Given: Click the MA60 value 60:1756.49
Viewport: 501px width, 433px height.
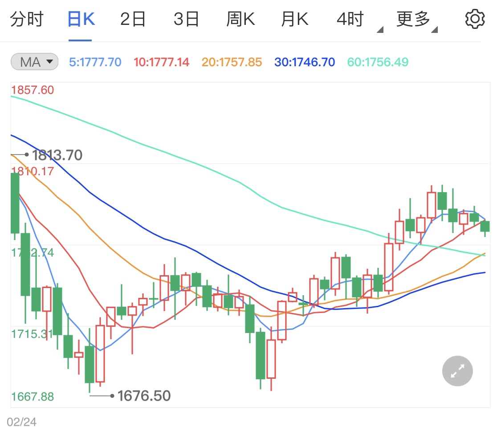Looking at the screenshot, I should coord(378,62).
